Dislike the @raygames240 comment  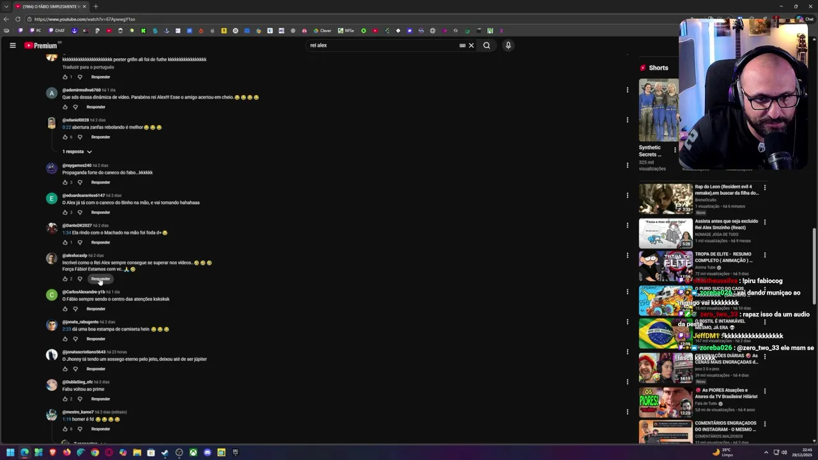click(80, 182)
